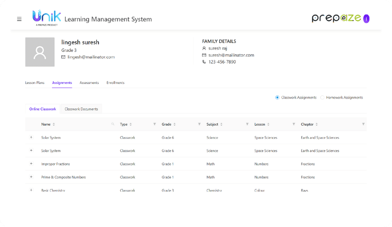Click student name lingesh suresh

[x=80, y=42]
